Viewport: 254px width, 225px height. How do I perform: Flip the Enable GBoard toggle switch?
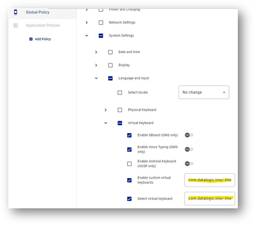point(189,135)
